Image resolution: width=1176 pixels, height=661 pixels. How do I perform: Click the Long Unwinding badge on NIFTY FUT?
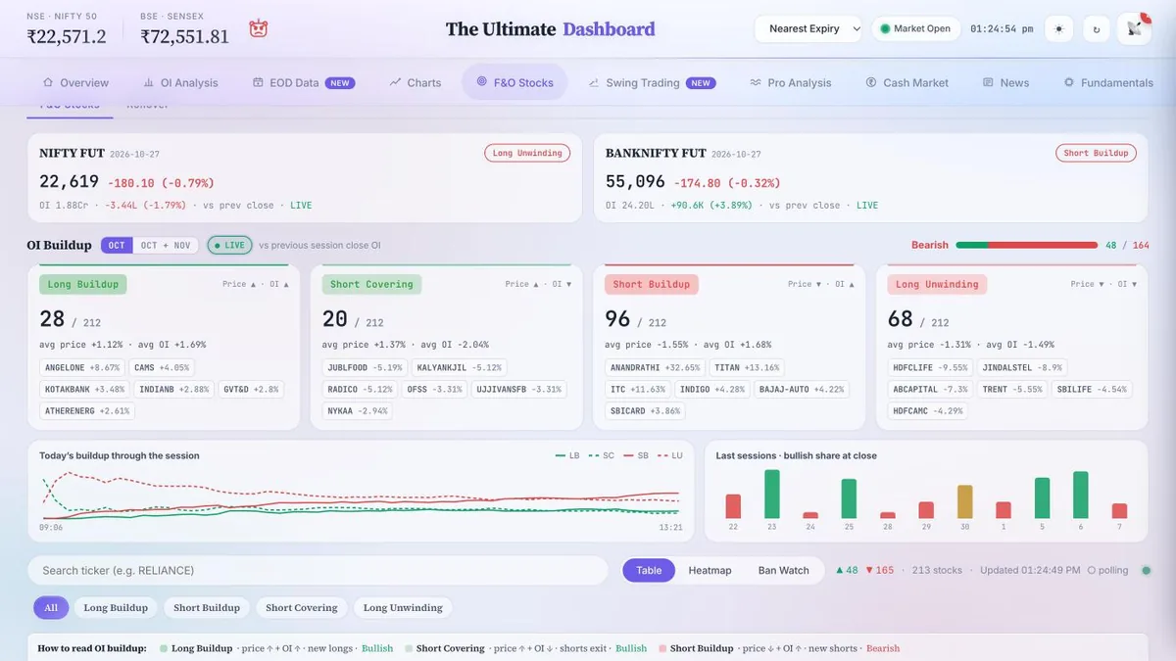pos(527,153)
